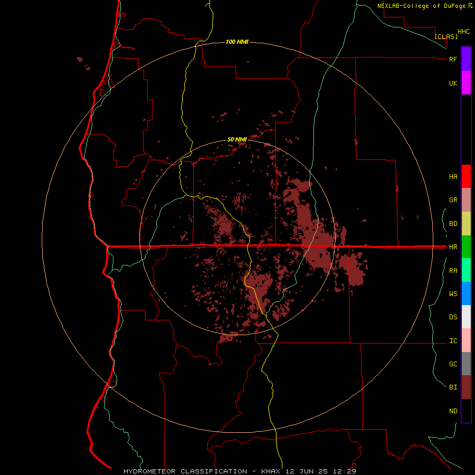The width and height of the screenshot is (475, 475).
Task: Click the HHC product code text
Action: 463,32
